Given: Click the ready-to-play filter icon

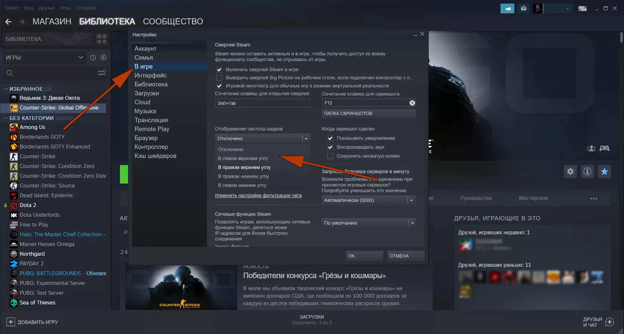Looking at the screenshot, I should (x=103, y=58).
